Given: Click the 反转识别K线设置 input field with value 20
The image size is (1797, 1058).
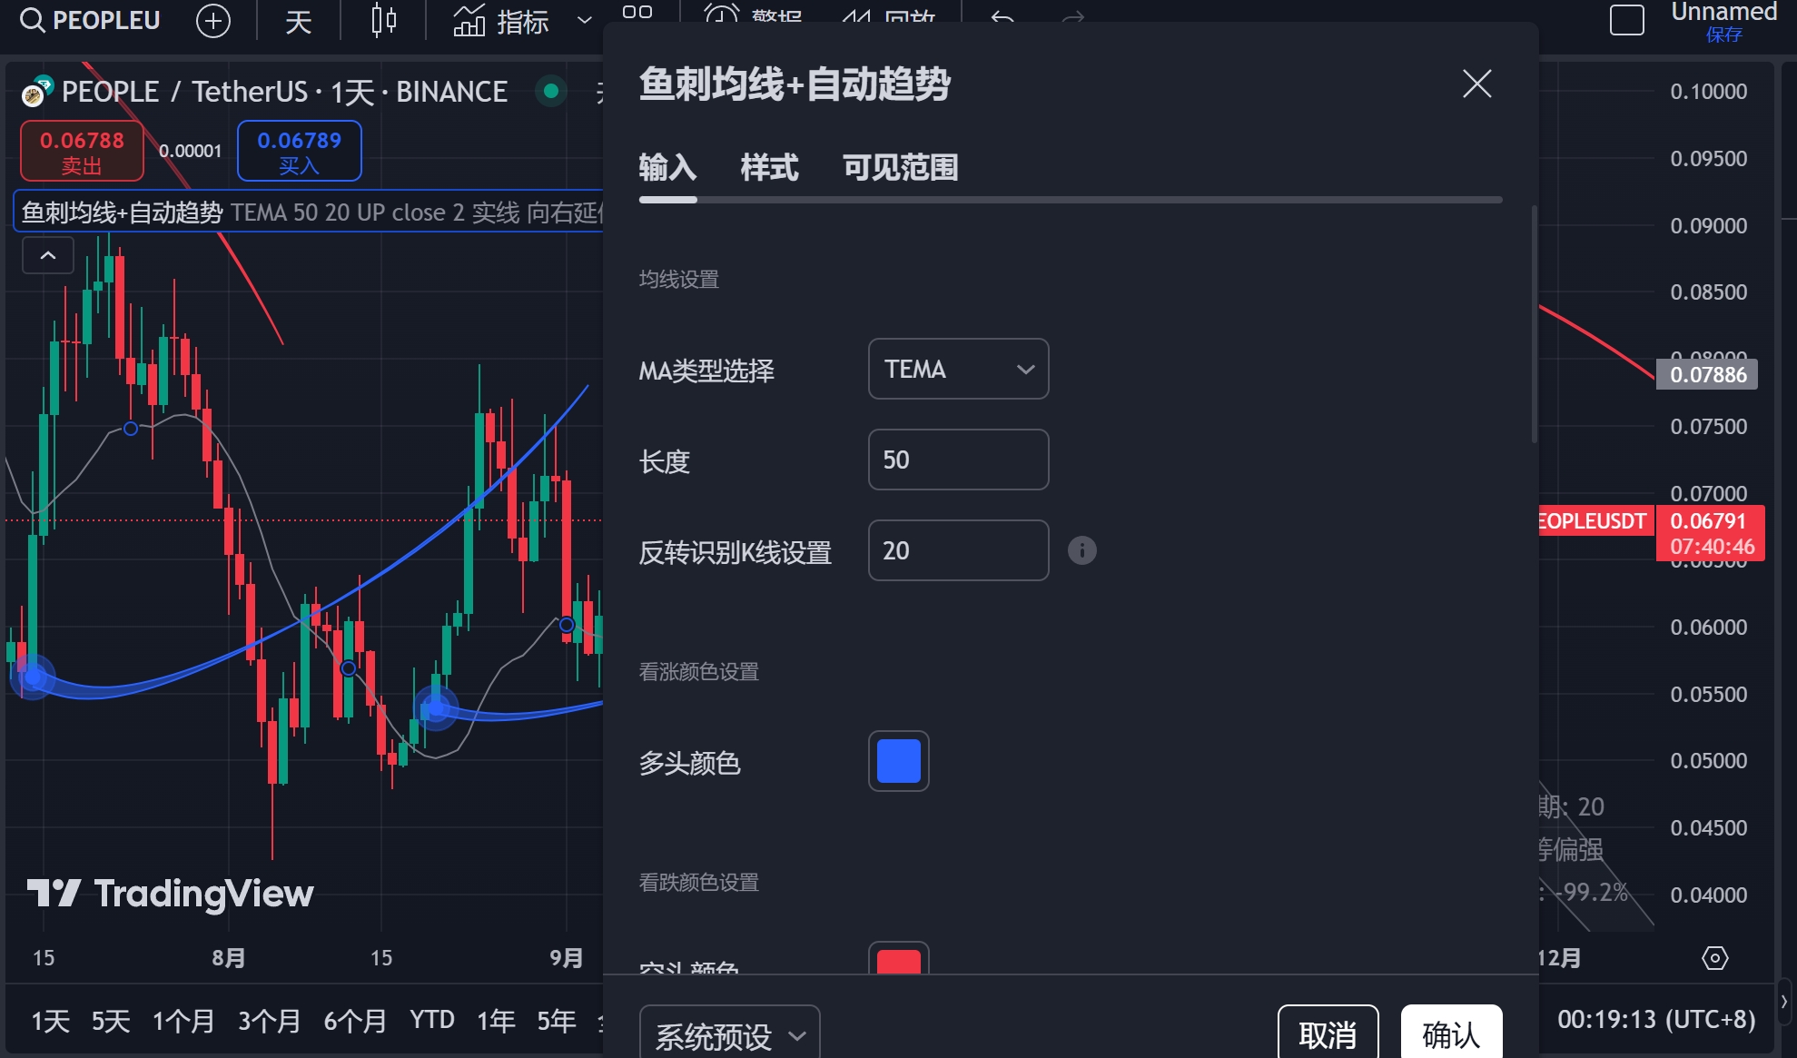Looking at the screenshot, I should pyautogui.click(x=958, y=550).
